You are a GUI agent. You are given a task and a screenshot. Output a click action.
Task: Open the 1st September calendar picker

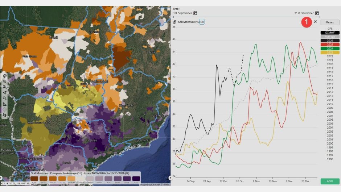pyautogui.click(x=195, y=13)
